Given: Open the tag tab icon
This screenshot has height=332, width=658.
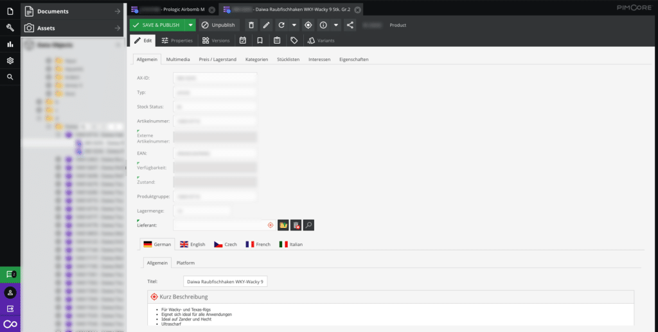Looking at the screenshot, I should [x=294, y=40].
